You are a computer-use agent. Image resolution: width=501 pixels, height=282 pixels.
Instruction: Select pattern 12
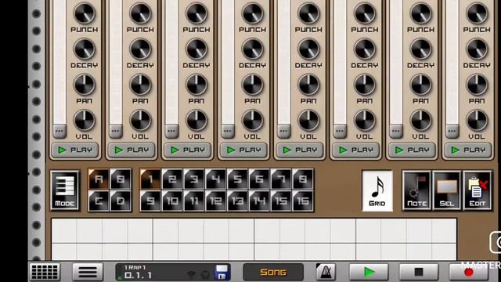click(x=216, y=201)
